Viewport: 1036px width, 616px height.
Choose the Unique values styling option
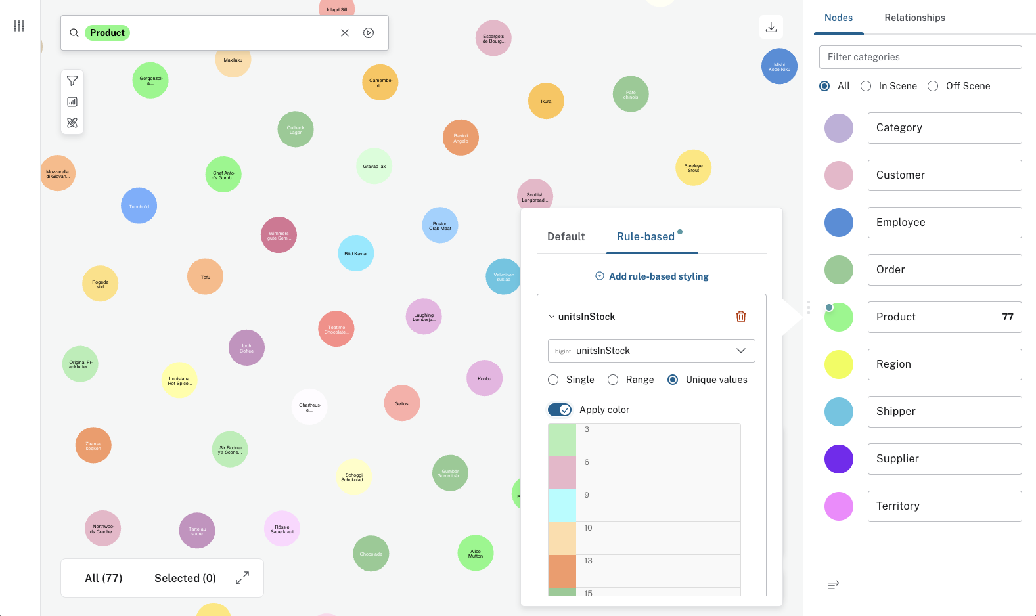click(673, 380)
